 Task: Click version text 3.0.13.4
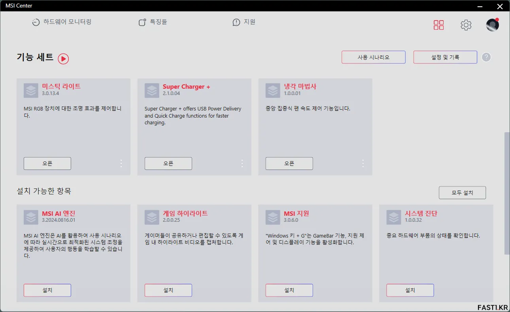click(51, 93)
